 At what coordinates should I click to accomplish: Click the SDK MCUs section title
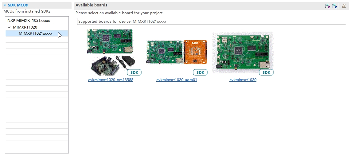tap(18, 5)
